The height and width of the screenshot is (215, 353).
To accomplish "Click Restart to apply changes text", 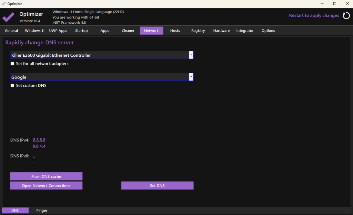I will [x=314, y=15].
